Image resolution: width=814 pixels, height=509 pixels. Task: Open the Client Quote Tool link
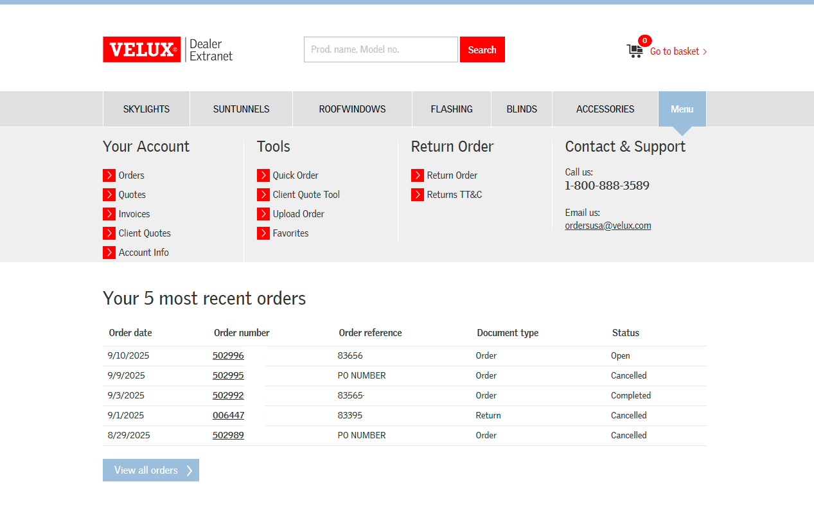coord(306,195)
